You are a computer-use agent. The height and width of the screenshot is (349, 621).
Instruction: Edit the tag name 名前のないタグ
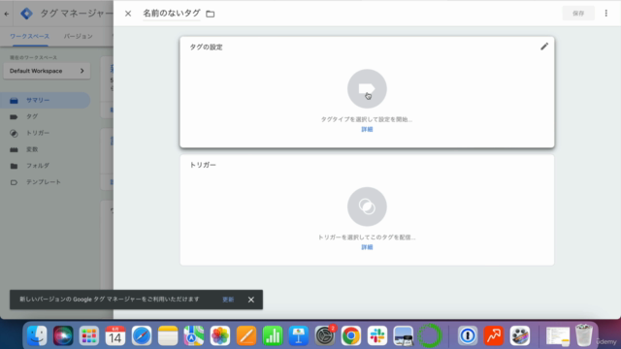172,14
